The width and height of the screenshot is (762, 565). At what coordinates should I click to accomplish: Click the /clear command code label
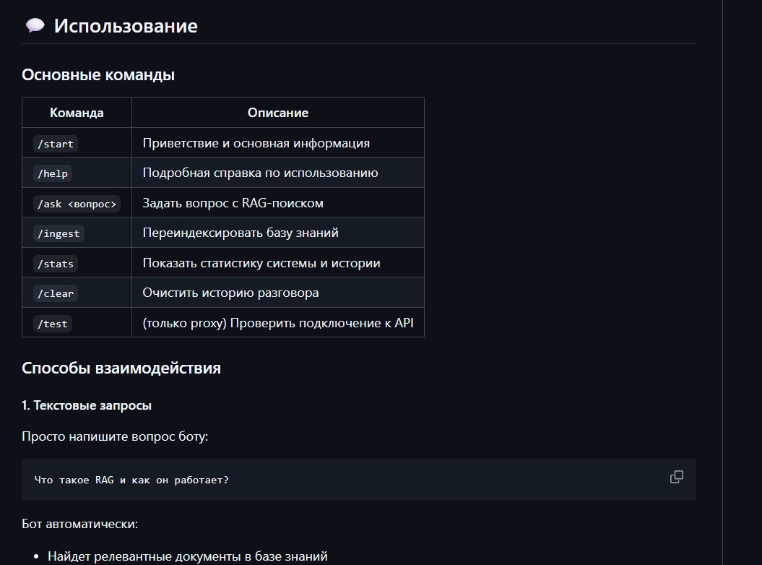[56, 293]
